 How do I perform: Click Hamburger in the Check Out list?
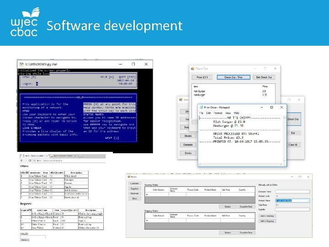[x=199, y=95]
